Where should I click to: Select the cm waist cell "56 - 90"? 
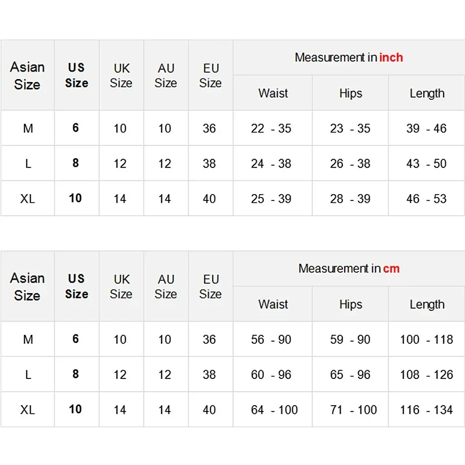pos(271,339)
